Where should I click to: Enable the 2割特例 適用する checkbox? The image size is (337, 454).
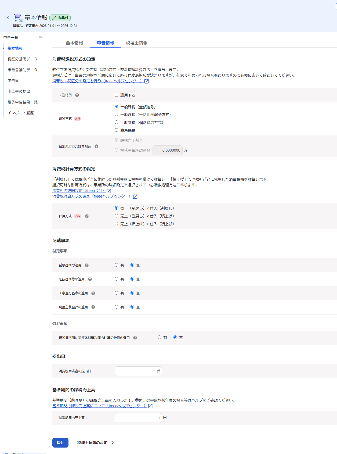[117, 95]
